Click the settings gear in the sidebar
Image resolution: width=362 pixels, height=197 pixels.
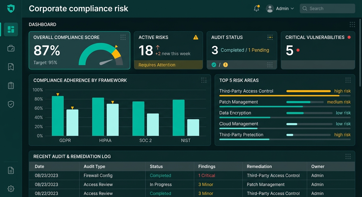[x=11, y=189]
